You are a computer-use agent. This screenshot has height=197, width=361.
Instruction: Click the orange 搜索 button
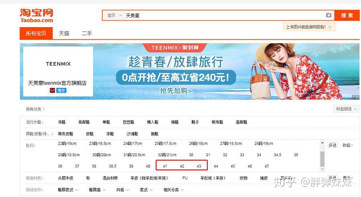(347, 15)
